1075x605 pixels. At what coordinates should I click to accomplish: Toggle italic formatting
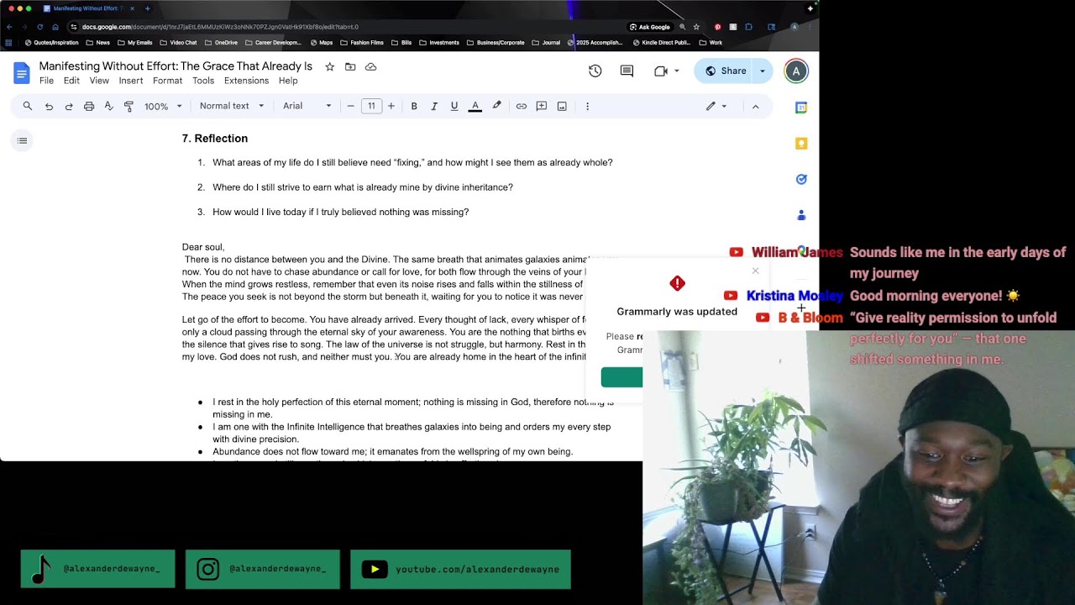coord(434,106)
